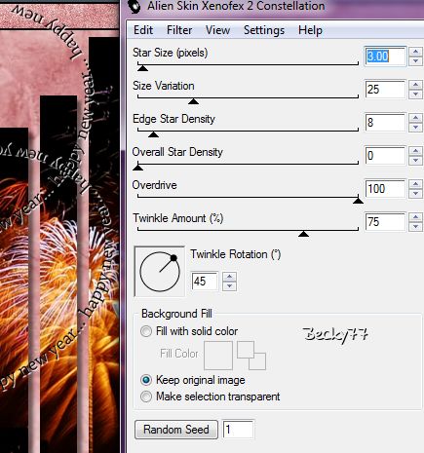
Task: Open the Settings menu
Action: 264,30
